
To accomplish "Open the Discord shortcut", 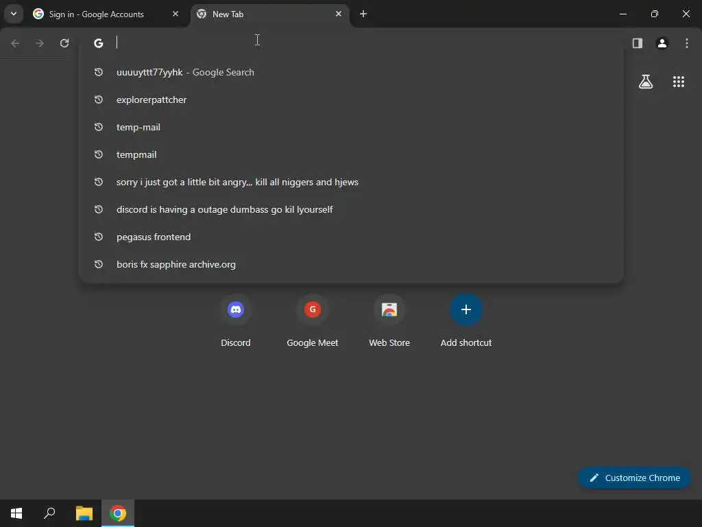I will tap(236, 320).
